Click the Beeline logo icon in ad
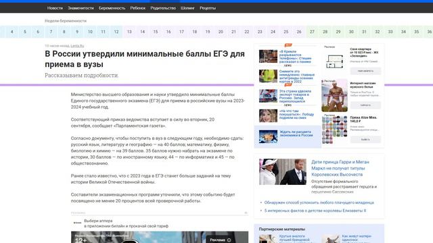433x243 pixels. tap(77, 223)
